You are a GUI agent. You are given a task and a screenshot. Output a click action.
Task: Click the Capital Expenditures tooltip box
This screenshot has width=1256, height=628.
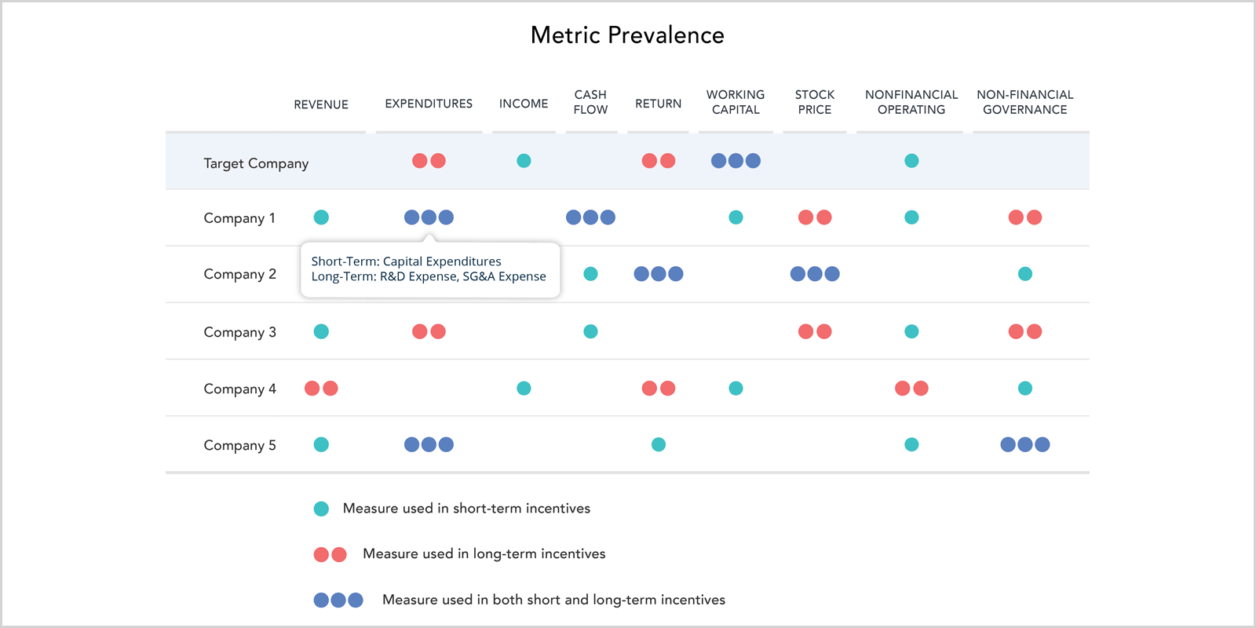coord(430,269)
